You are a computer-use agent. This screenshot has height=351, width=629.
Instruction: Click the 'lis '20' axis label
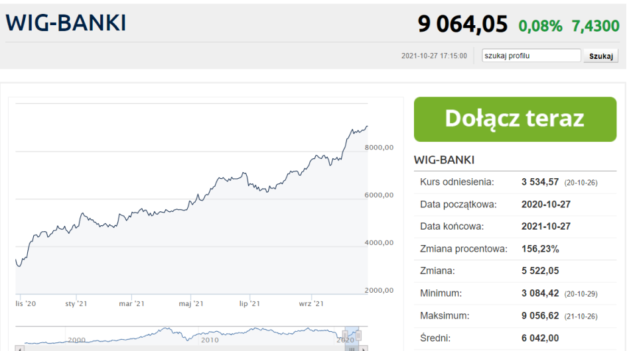coord(26,304)
